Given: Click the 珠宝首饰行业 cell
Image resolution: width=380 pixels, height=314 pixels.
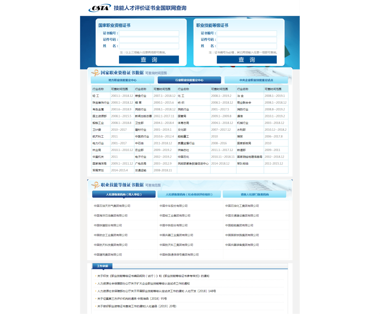Looking at the screenshot, I should (101, 103).
